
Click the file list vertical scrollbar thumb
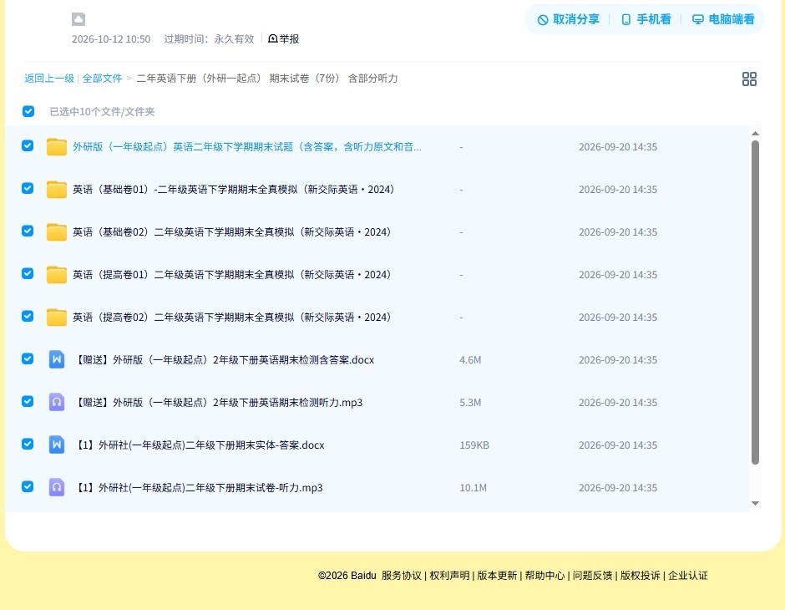tap(756, 302)
